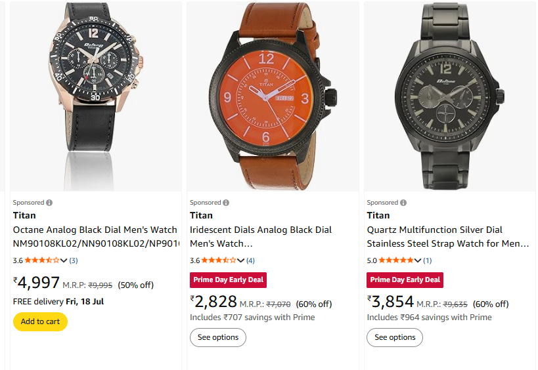This screenshot has height=370, width=538.
Task: Click the Sponsored info icon on Iridescent watch
Action: coord(227,203)
